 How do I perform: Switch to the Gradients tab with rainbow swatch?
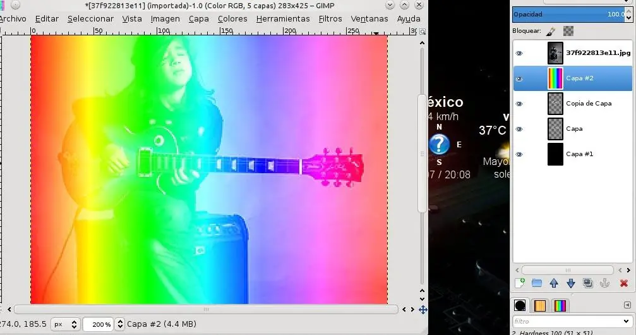560,305
